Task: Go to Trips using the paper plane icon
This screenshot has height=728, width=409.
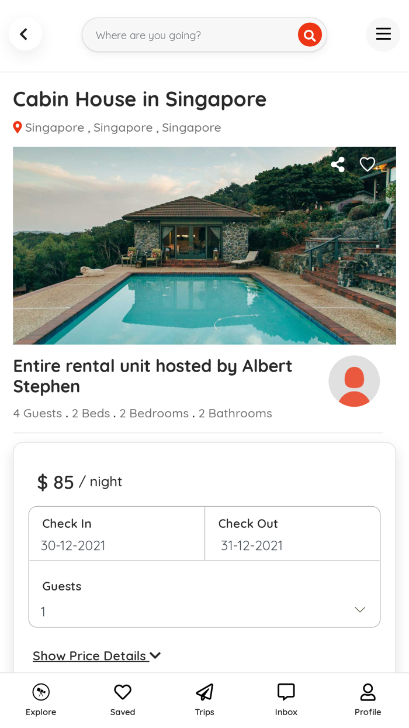Action: [204, 692]
